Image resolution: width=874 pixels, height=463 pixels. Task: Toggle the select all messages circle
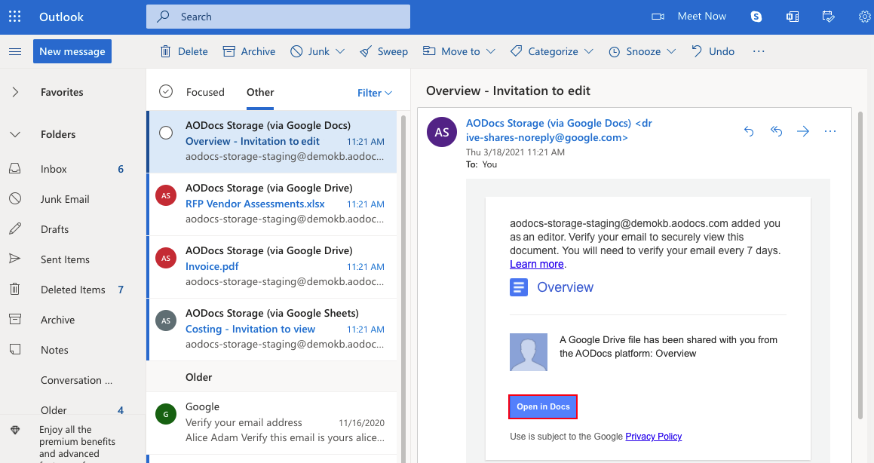tap(166, 91)
